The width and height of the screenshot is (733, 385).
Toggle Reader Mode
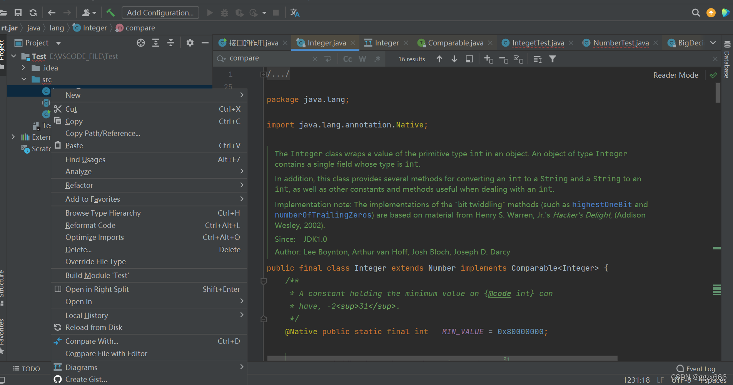(676, 75)
